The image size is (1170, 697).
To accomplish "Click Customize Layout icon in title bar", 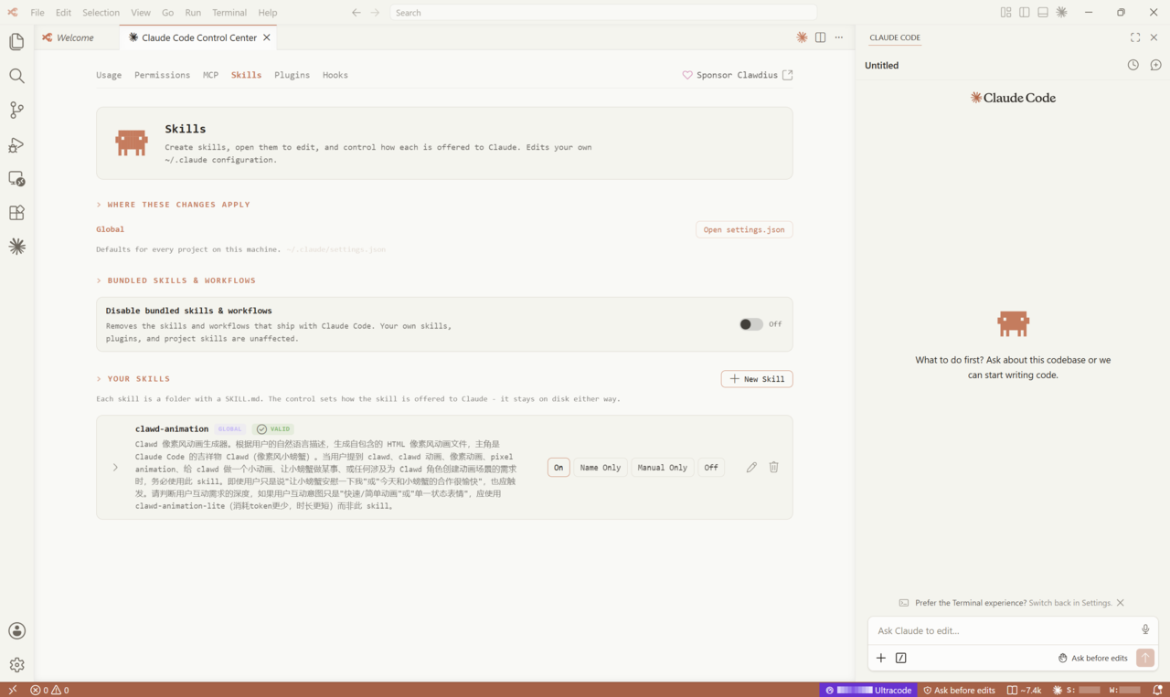I will click(x=1005, y=13).
